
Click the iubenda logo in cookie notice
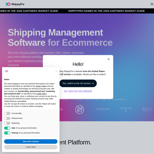pos(6,71)
